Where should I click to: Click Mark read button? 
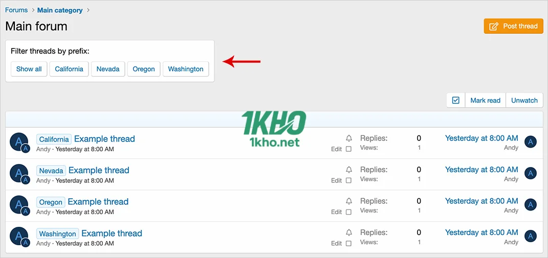pyautogui.click(x=485, y=100)
